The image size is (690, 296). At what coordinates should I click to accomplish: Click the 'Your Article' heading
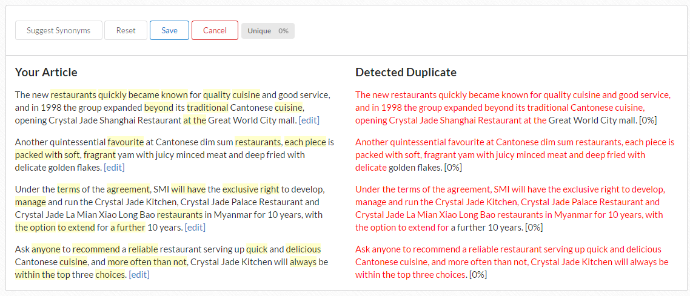tap(46, 73)
